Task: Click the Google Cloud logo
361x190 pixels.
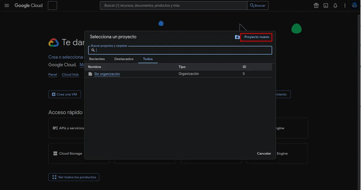Action: pyautogui.click(x=29, y=5)
